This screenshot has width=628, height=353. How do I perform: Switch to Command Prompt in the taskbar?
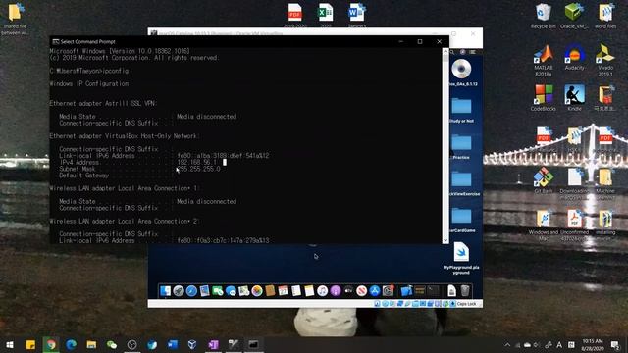coord(253,344)
